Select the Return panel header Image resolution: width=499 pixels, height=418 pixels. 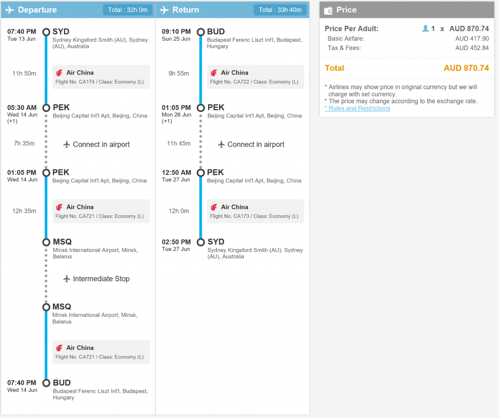(x=232, y=10)
